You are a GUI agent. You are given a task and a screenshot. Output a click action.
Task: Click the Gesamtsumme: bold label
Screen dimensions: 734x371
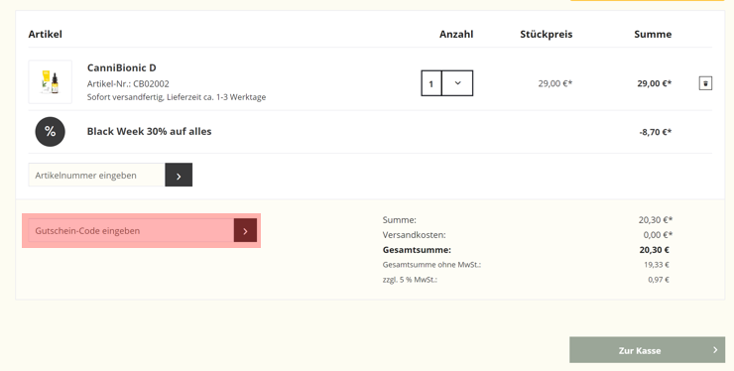coord(417,250)
